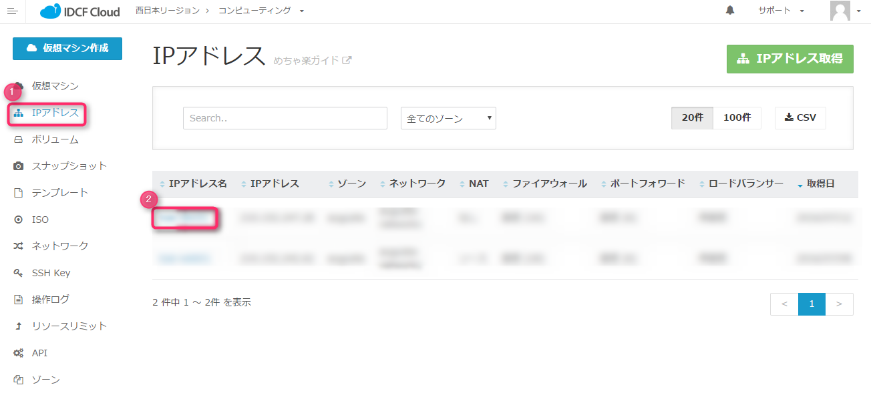Open 仮想マシン in the sidebar
This screenshot has height=393, width=871.
(55, 86)
